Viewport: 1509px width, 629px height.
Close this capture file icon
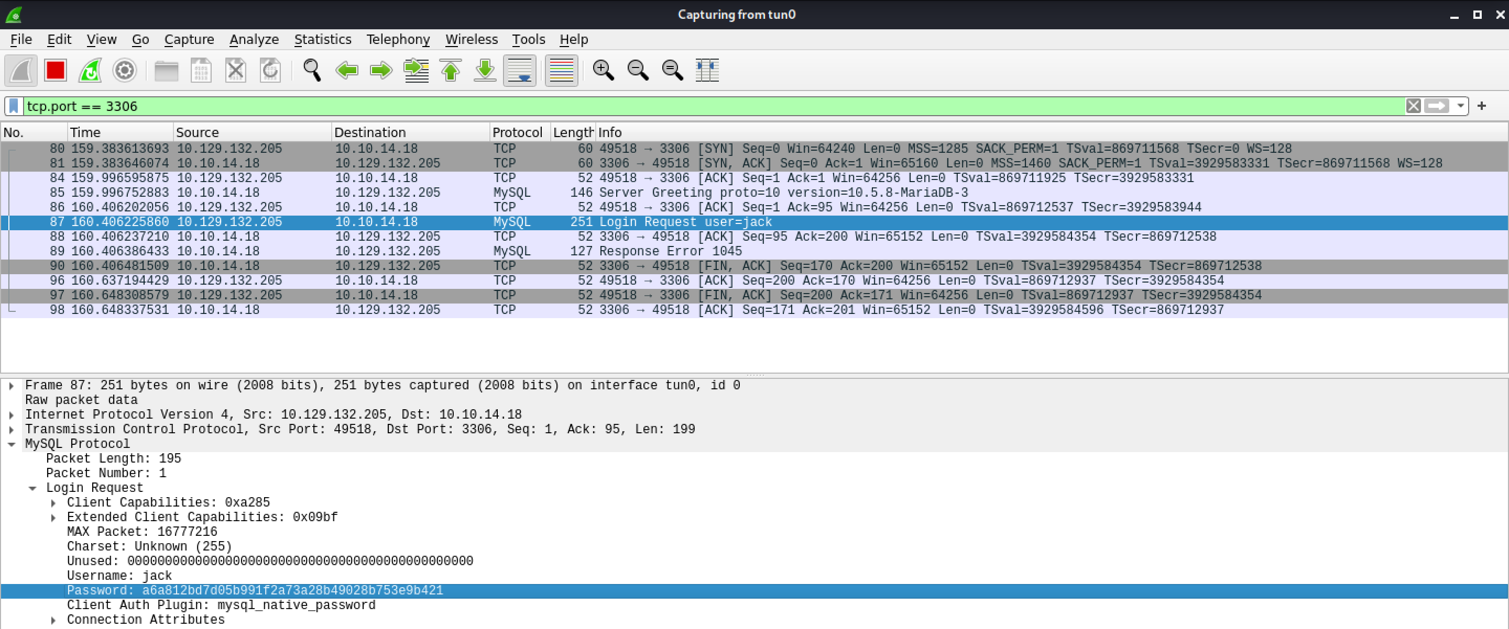(235, 71)
